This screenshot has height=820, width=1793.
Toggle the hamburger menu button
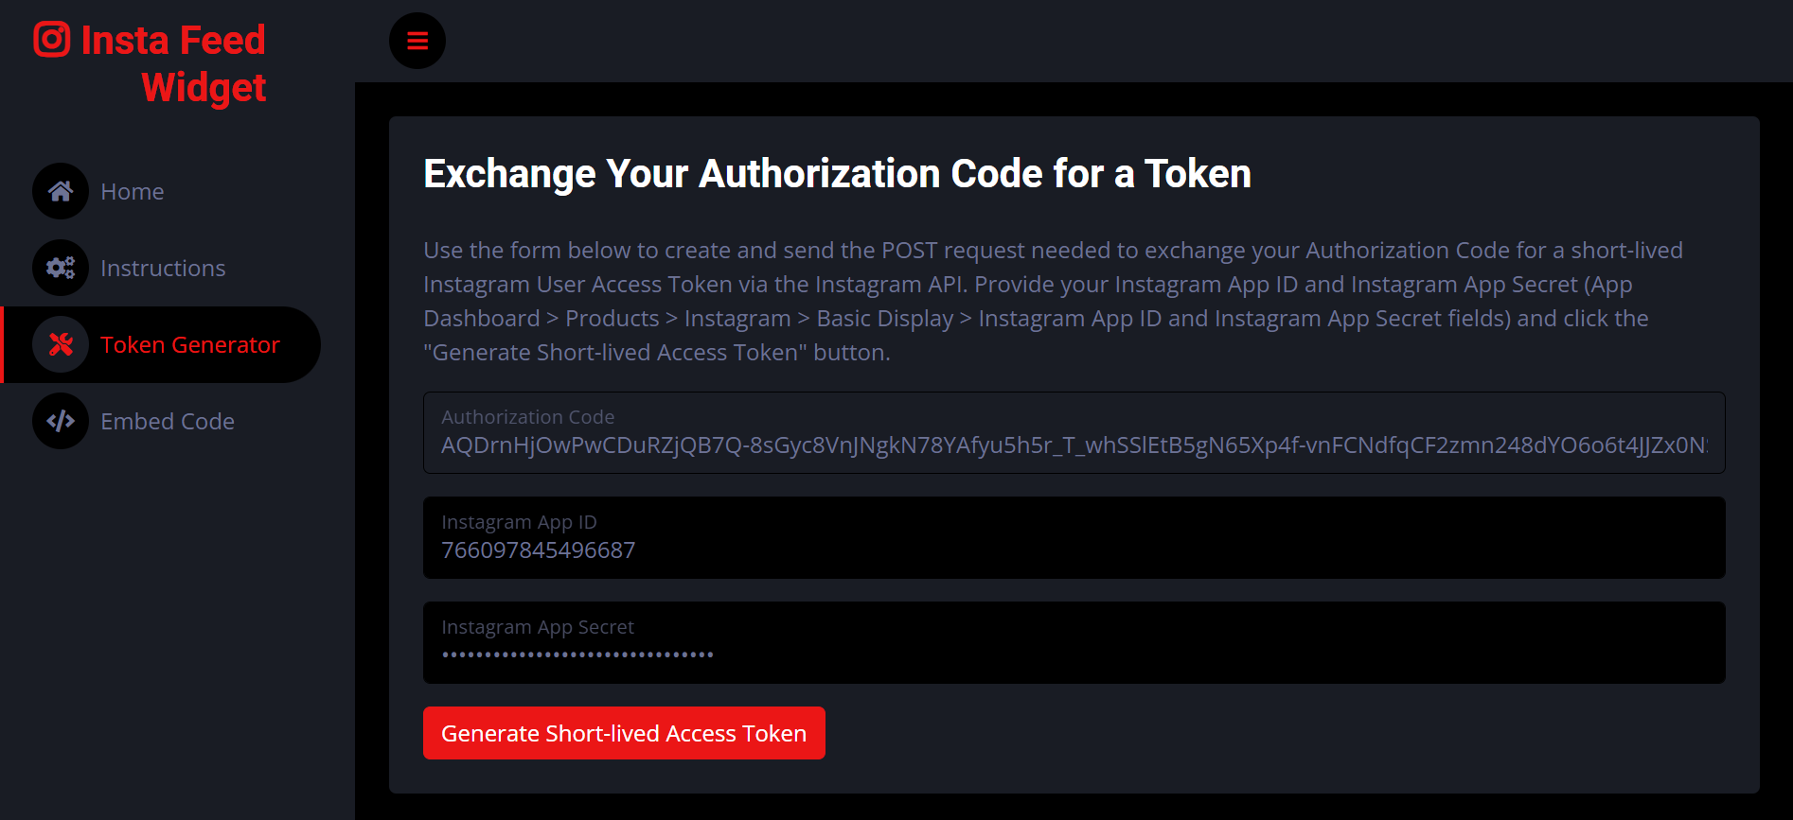pyautogui.click(x=417, y=41)
